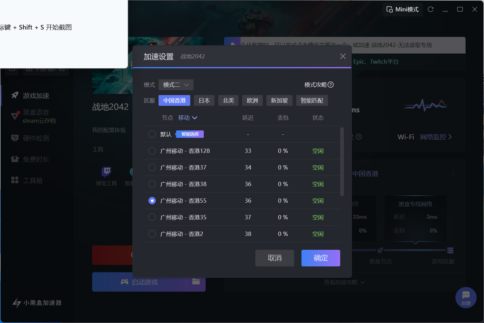This screenshot has width=484, height=323.
Task: Select 广州移动 - 香港128 radio button
Action: click(152, 151)
